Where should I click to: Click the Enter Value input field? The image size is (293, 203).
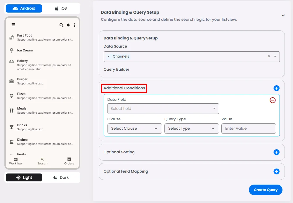248,129
